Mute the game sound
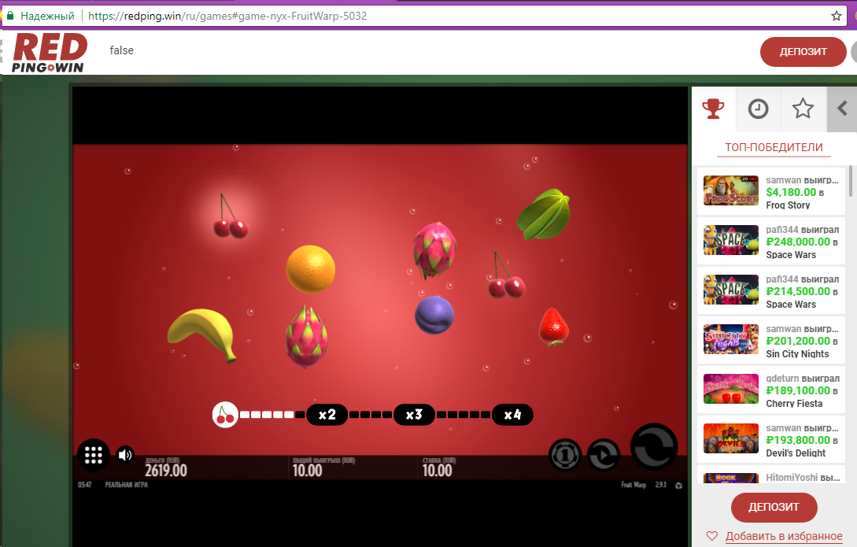 125,455
